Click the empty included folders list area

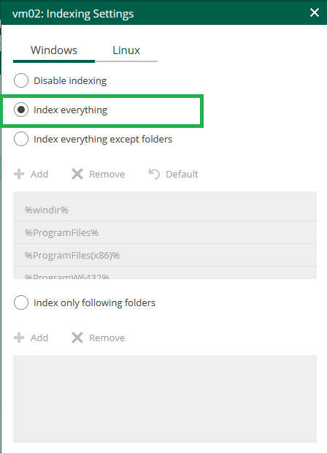(165, 399)
